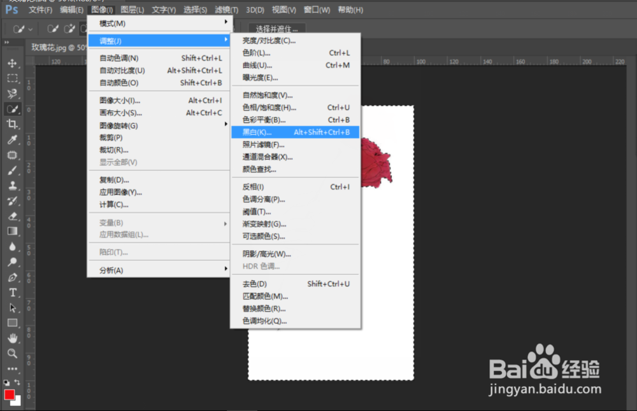Select the Zoom tool

click(x=14, y=353)
